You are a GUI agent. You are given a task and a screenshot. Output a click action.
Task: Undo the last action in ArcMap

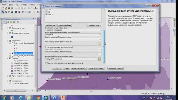click(29, 8)
